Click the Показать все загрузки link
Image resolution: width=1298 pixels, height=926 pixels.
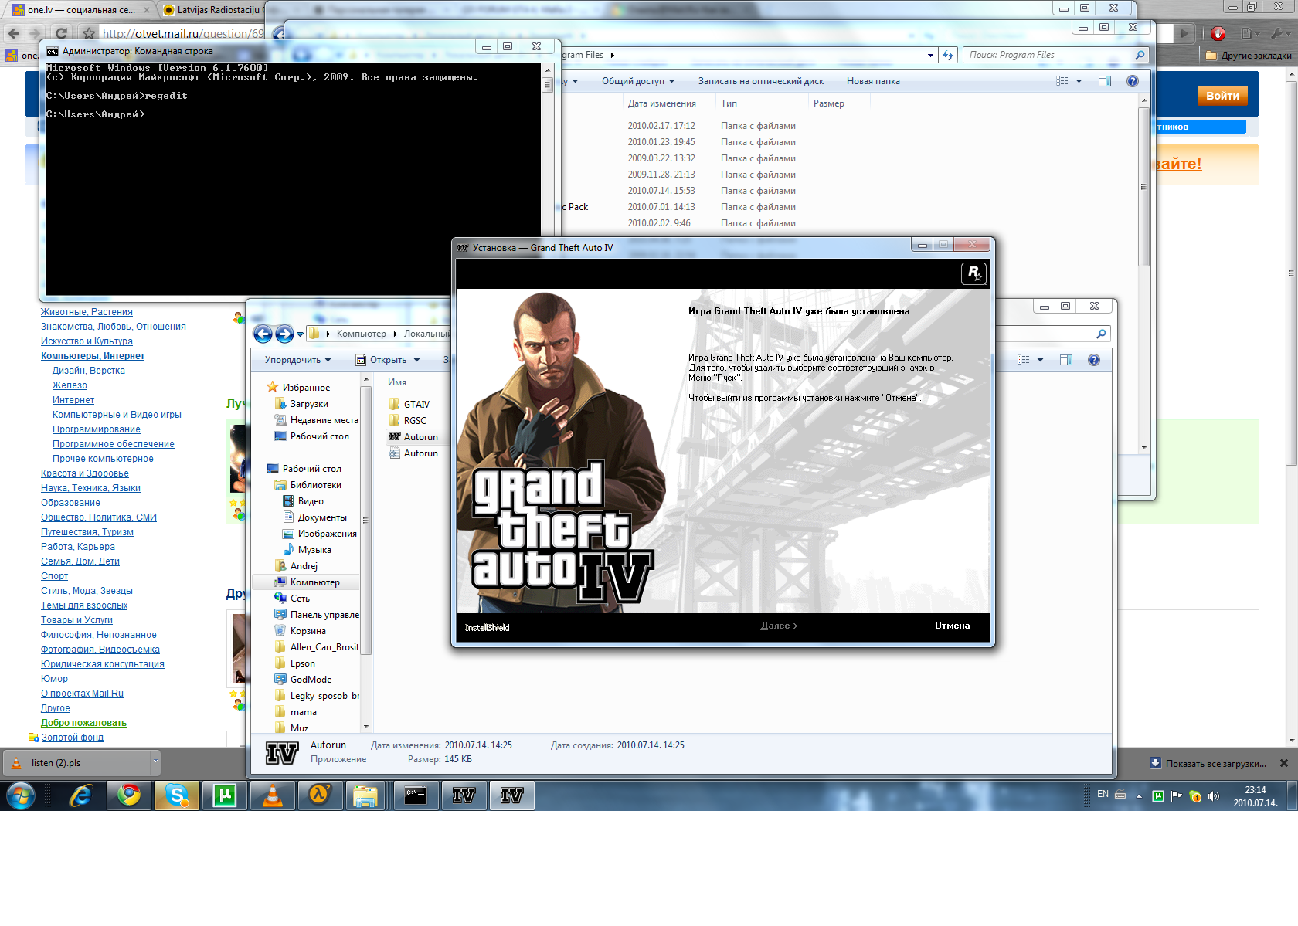coord(1215,763)
